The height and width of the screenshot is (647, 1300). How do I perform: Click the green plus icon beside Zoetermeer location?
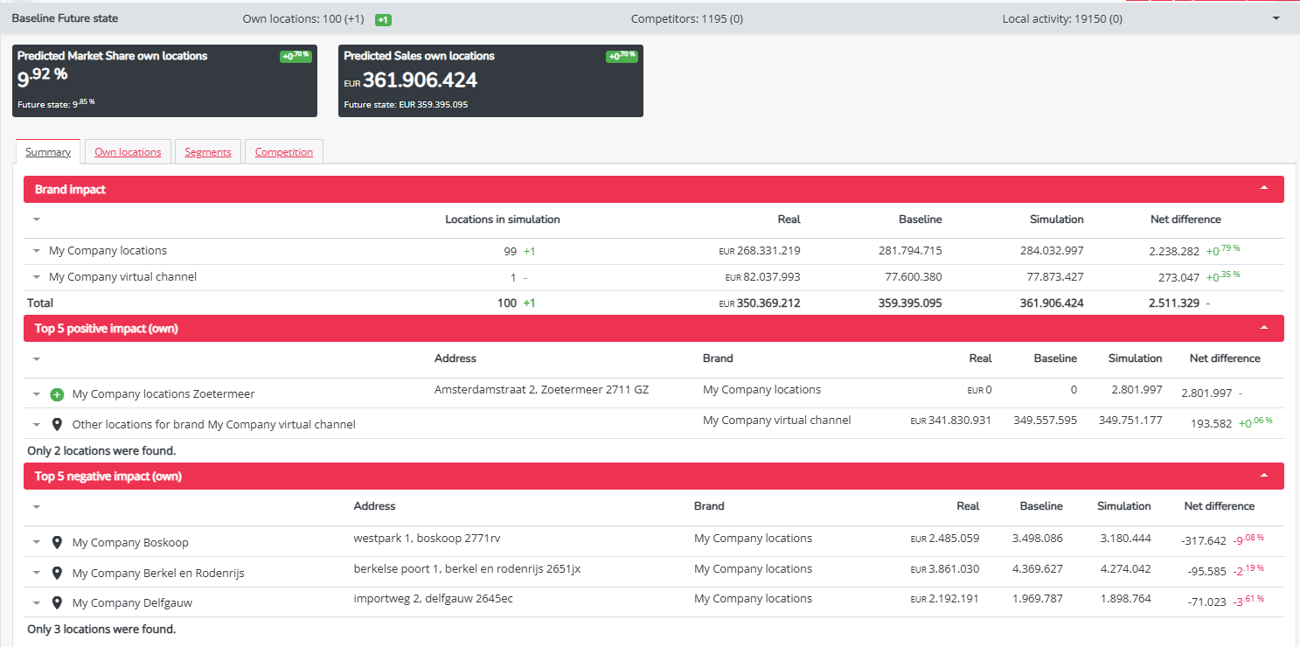click(x=58, y=394)
